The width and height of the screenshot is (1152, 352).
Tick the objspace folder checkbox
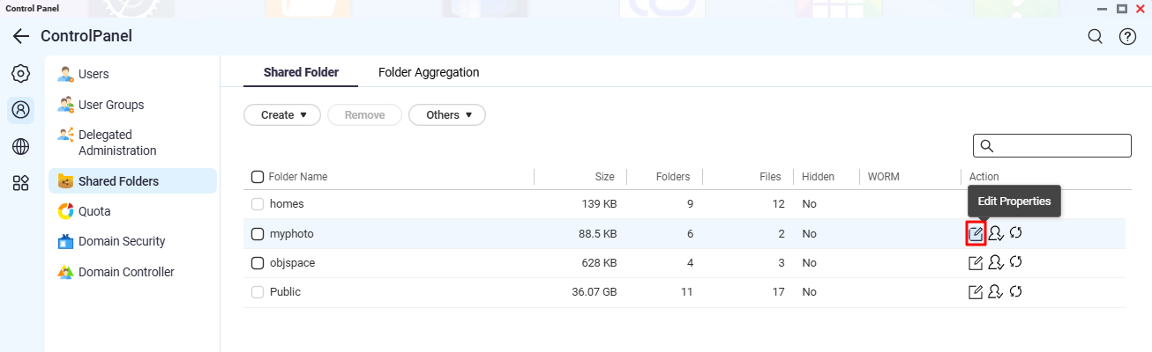point(258,263)
